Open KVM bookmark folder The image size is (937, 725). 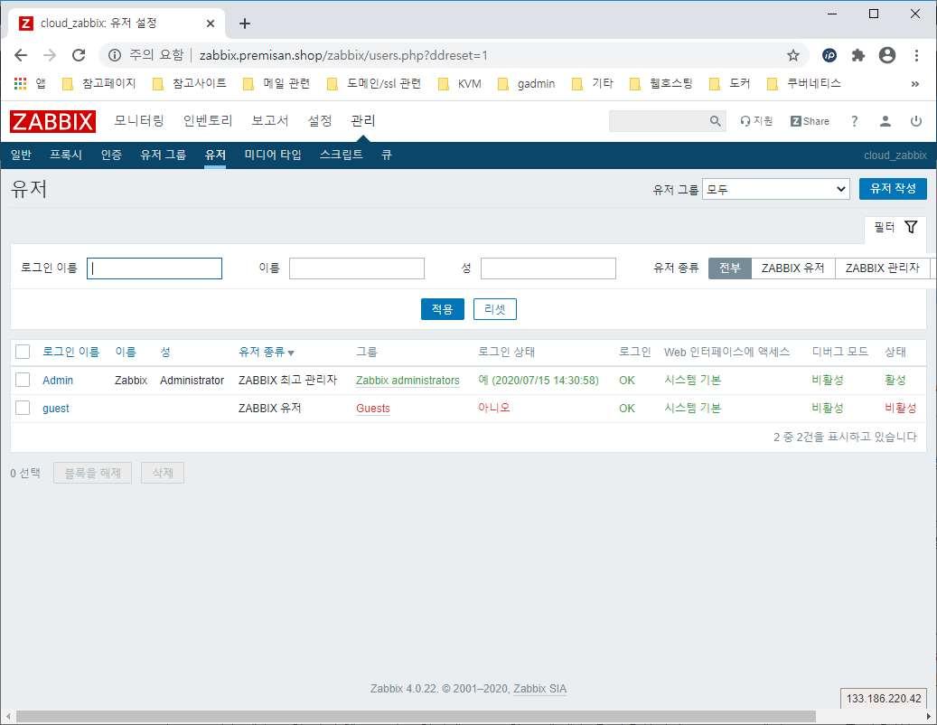pos(460,84)
